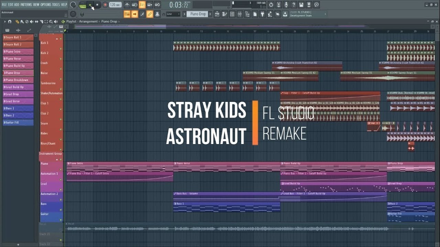The image size is (440, 247).
Task: Open the Piano Intro clip menu
Action: [68, 163]
